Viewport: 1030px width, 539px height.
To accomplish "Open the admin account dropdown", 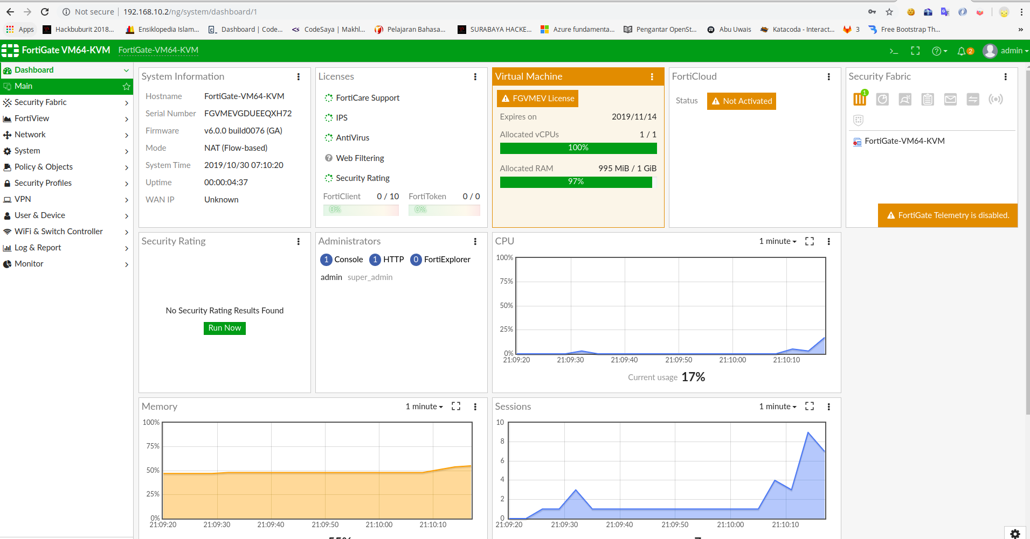I will [1014, 51].
